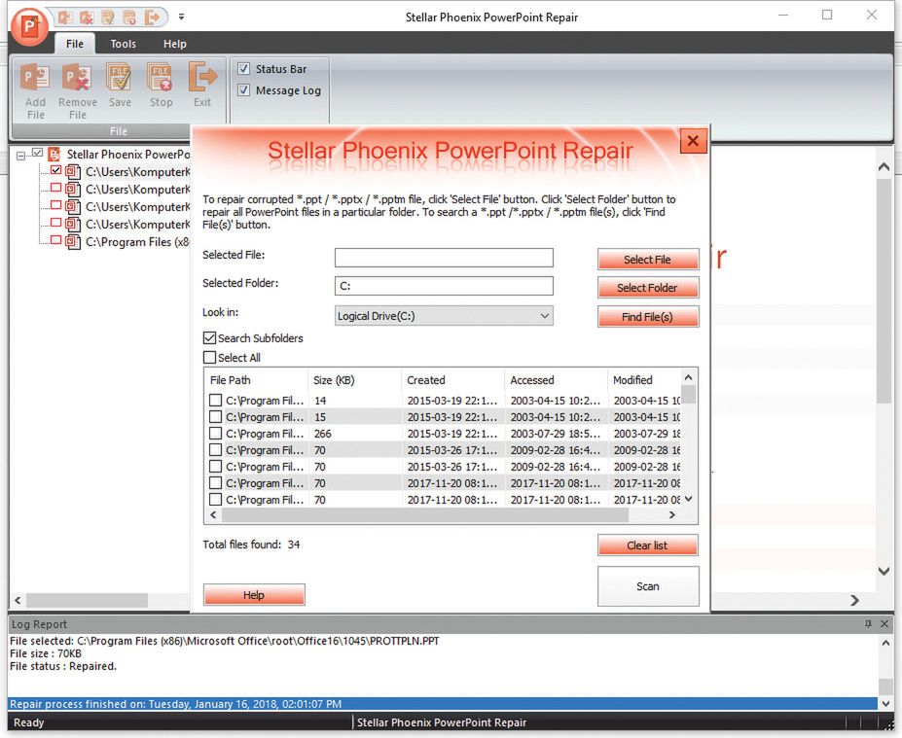
Task: Click Remove File icon in quick access toolbar
Action: (87, 18)
